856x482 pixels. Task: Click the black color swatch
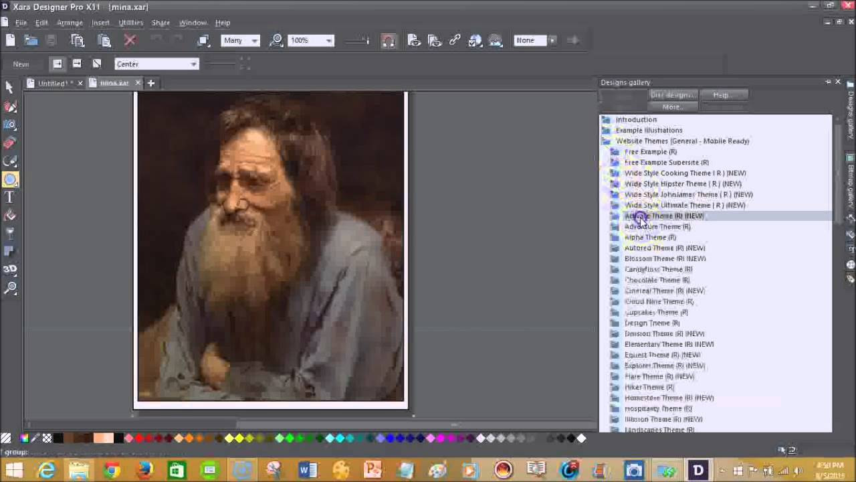point(58,438)
